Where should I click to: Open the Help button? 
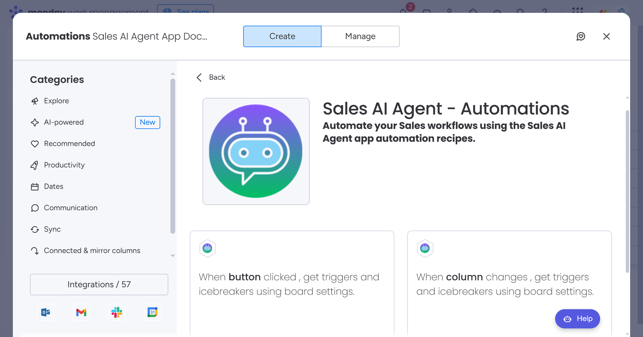point(577,319)
